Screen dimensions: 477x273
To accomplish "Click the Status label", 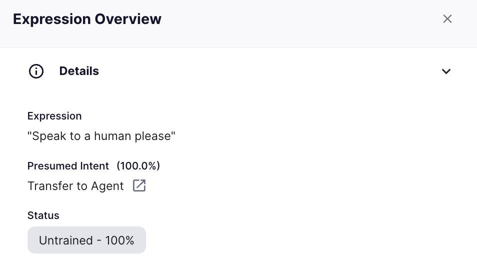I will click(x=43, y=215).
